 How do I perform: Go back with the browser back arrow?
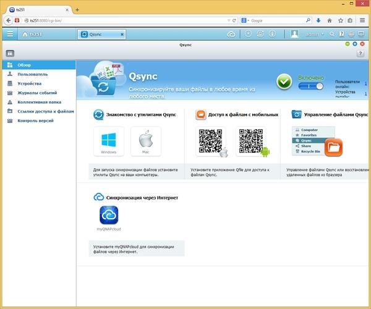[8, 20]
